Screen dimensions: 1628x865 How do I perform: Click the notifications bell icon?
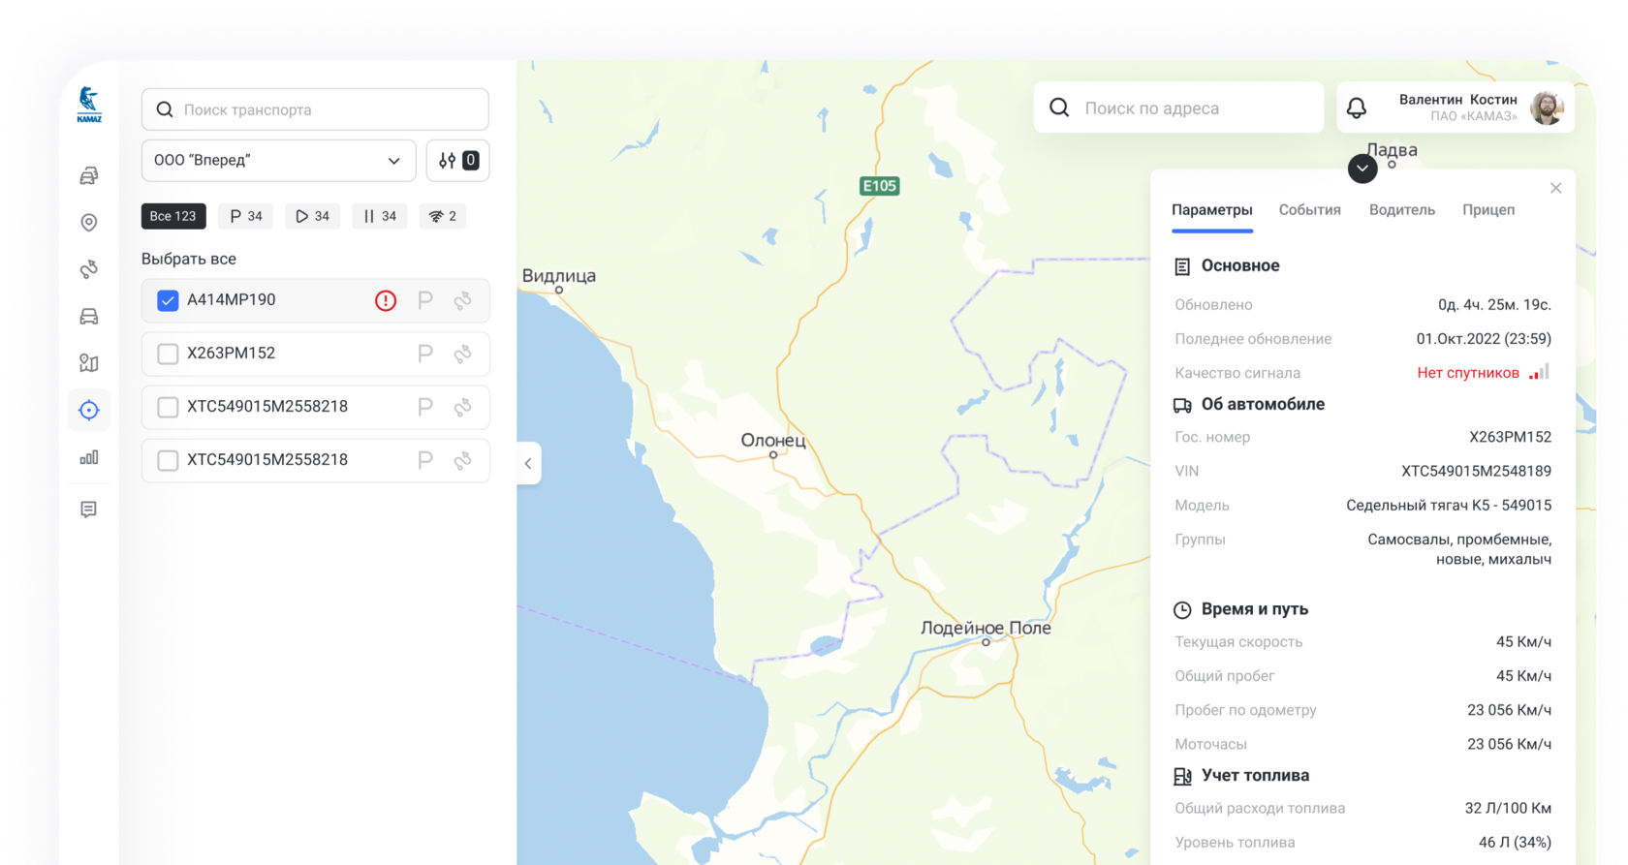pos(1357,108)
